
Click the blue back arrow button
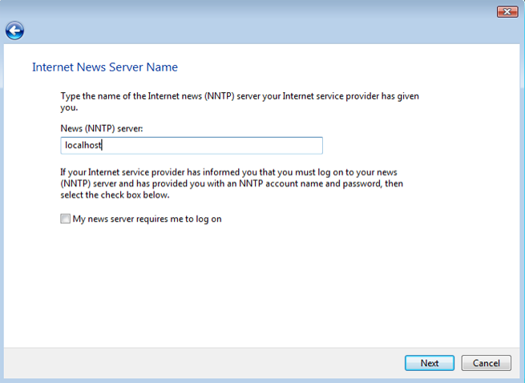click(x=14, y=31)
